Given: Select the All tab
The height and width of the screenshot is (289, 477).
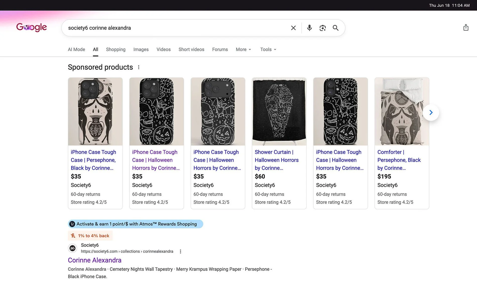Looking at the screenshot, I should pos(95,50).
